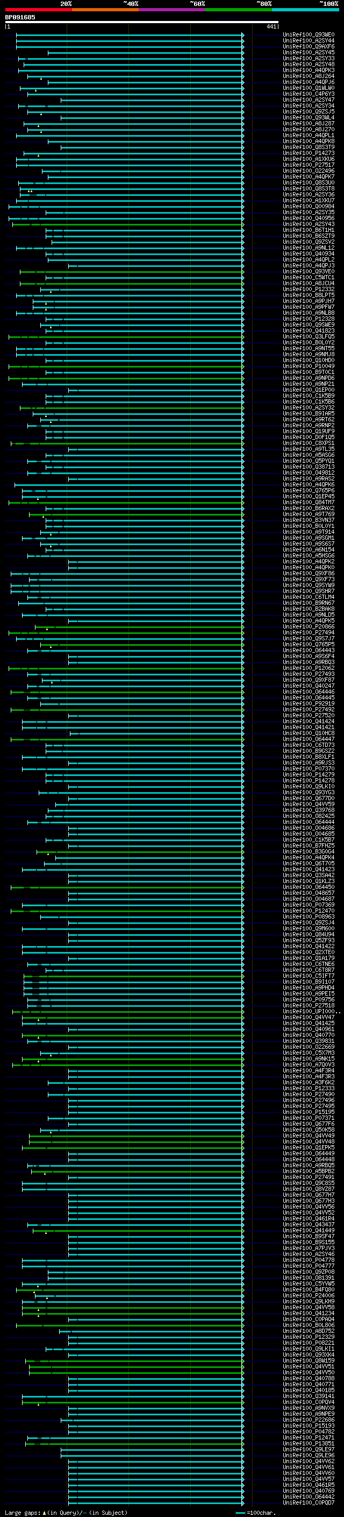Select hit UniRef100_P24006
The image size is (344, 1517).
pyautogui.click(x=309, y=1296)
